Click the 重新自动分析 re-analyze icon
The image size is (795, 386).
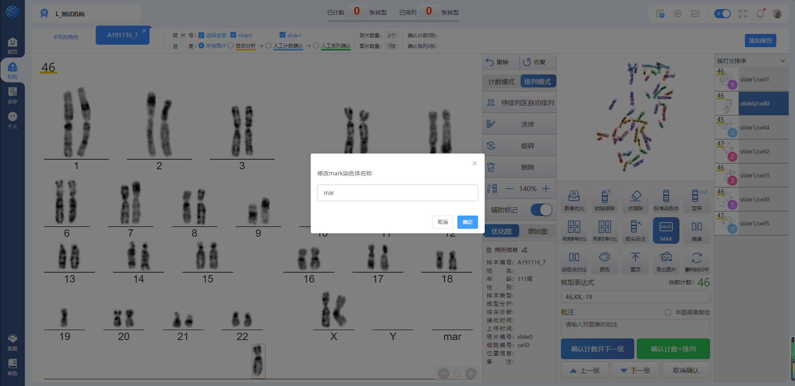(696, 261)
